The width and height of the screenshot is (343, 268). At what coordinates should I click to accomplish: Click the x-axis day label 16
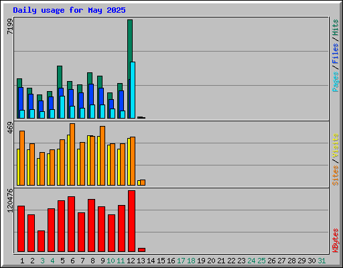click(x=171, y=261)
